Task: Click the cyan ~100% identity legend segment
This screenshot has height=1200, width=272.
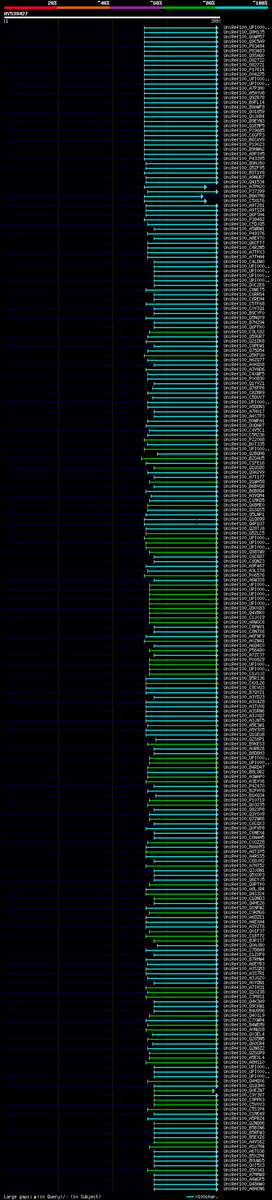Action: [x=242, y=8]
